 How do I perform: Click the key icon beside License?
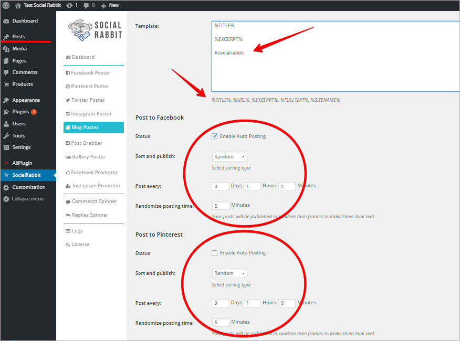click(x=68, y=244)
